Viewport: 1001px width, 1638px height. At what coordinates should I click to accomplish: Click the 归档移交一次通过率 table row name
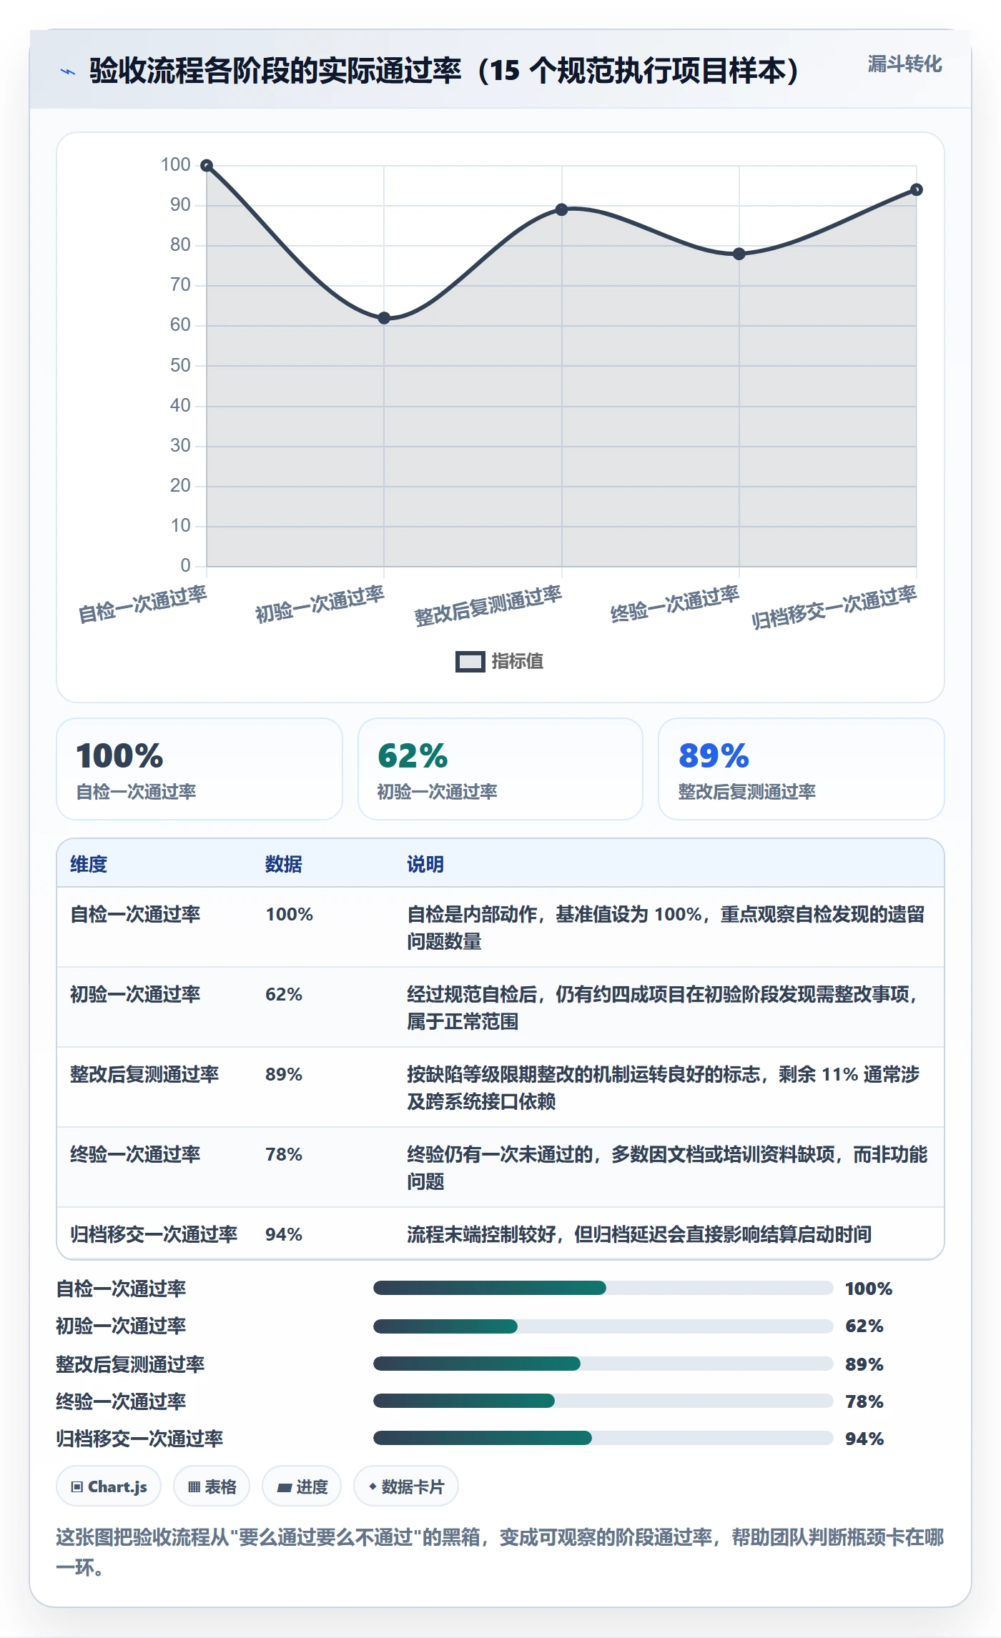point(154,1235)
